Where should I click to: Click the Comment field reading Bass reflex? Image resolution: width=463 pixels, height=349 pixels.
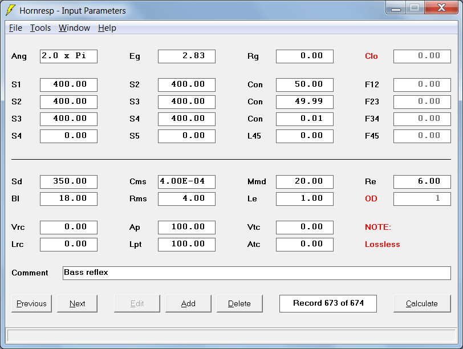[257, 273]
